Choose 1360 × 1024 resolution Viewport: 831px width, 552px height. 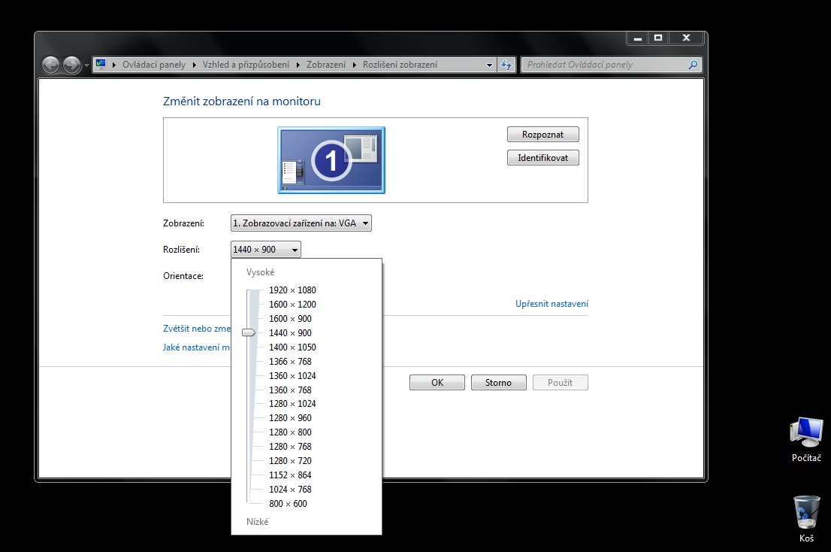pyautogui.click(x=292, y=376)
